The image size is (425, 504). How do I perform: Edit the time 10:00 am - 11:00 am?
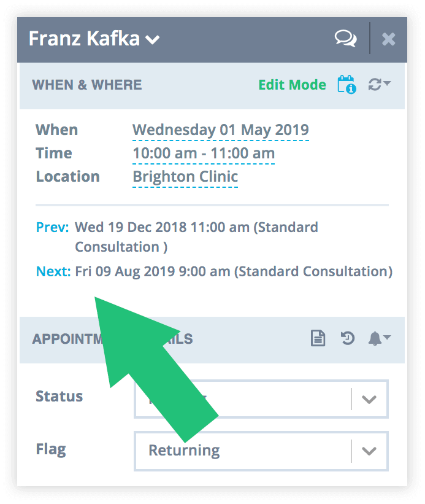pyautogui.click(x=204, y=153)
